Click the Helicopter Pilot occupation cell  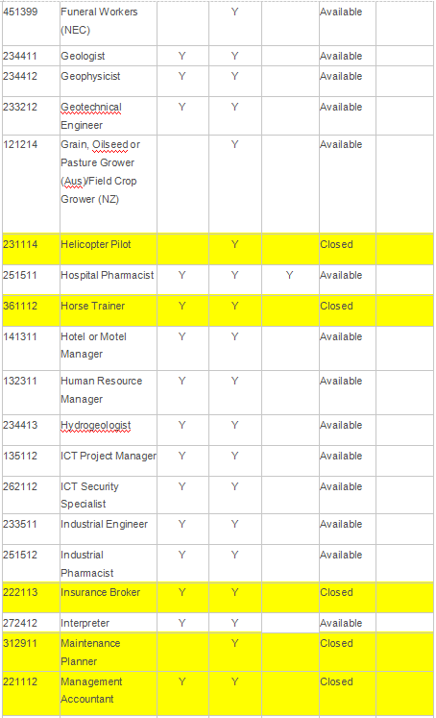pyautogui.click(x=109, y=249)
